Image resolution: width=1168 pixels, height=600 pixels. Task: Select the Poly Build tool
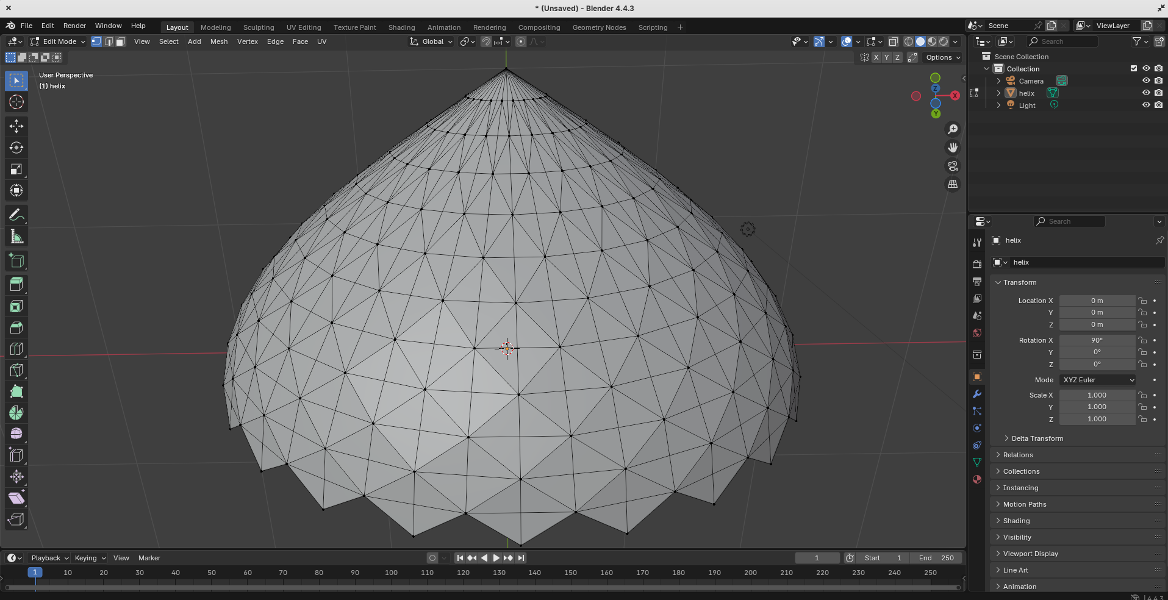click(x=16, y=391)
